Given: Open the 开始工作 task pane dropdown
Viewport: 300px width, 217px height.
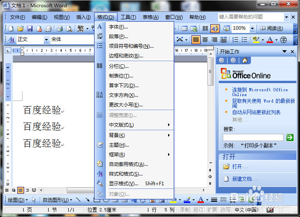Looking at the screenshot, I should pyautogui.click(x=284, y=51).
